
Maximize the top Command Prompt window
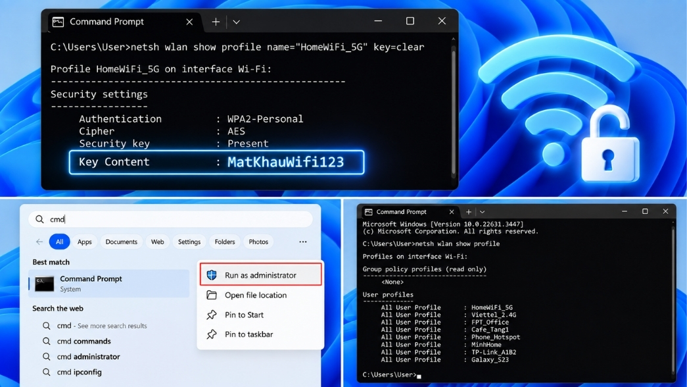[410, 21]
